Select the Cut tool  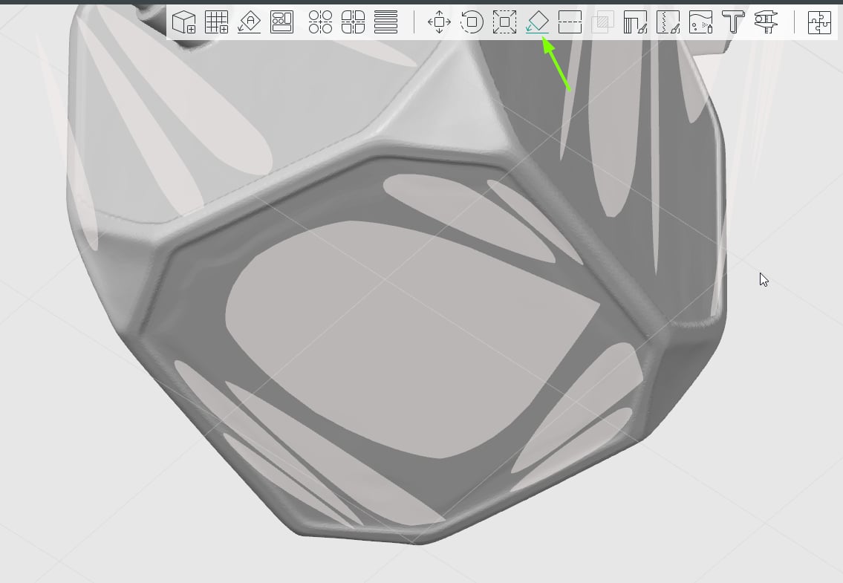click(x=570, y=22)
